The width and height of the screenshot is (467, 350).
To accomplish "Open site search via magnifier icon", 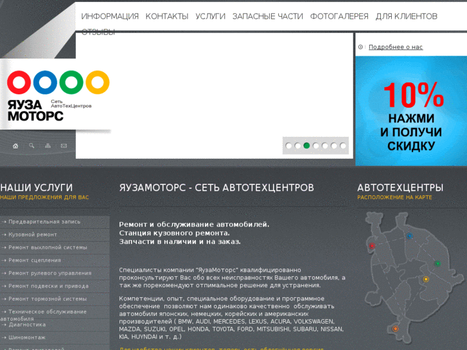I will 31,146.
